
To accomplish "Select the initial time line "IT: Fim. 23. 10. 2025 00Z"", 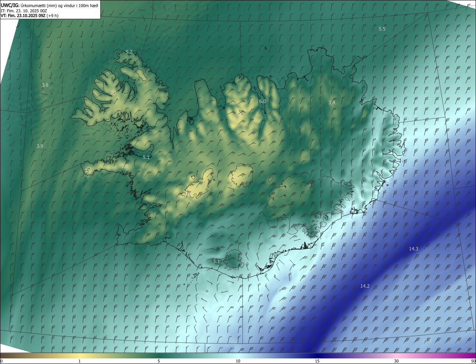I will tap(24, 10).
